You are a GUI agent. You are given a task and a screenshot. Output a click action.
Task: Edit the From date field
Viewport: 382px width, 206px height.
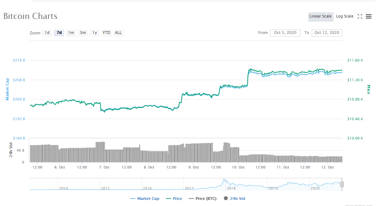285,33
